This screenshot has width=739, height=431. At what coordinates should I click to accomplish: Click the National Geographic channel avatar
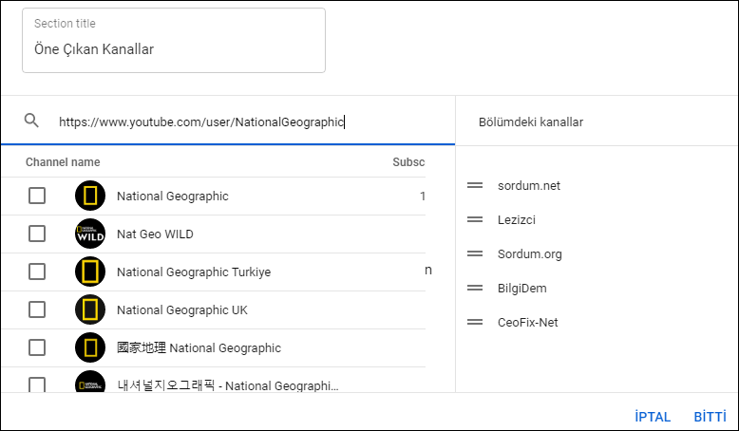(x=90, y=196)
